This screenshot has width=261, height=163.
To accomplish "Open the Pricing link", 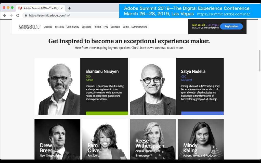I will (x=97, y=27).
